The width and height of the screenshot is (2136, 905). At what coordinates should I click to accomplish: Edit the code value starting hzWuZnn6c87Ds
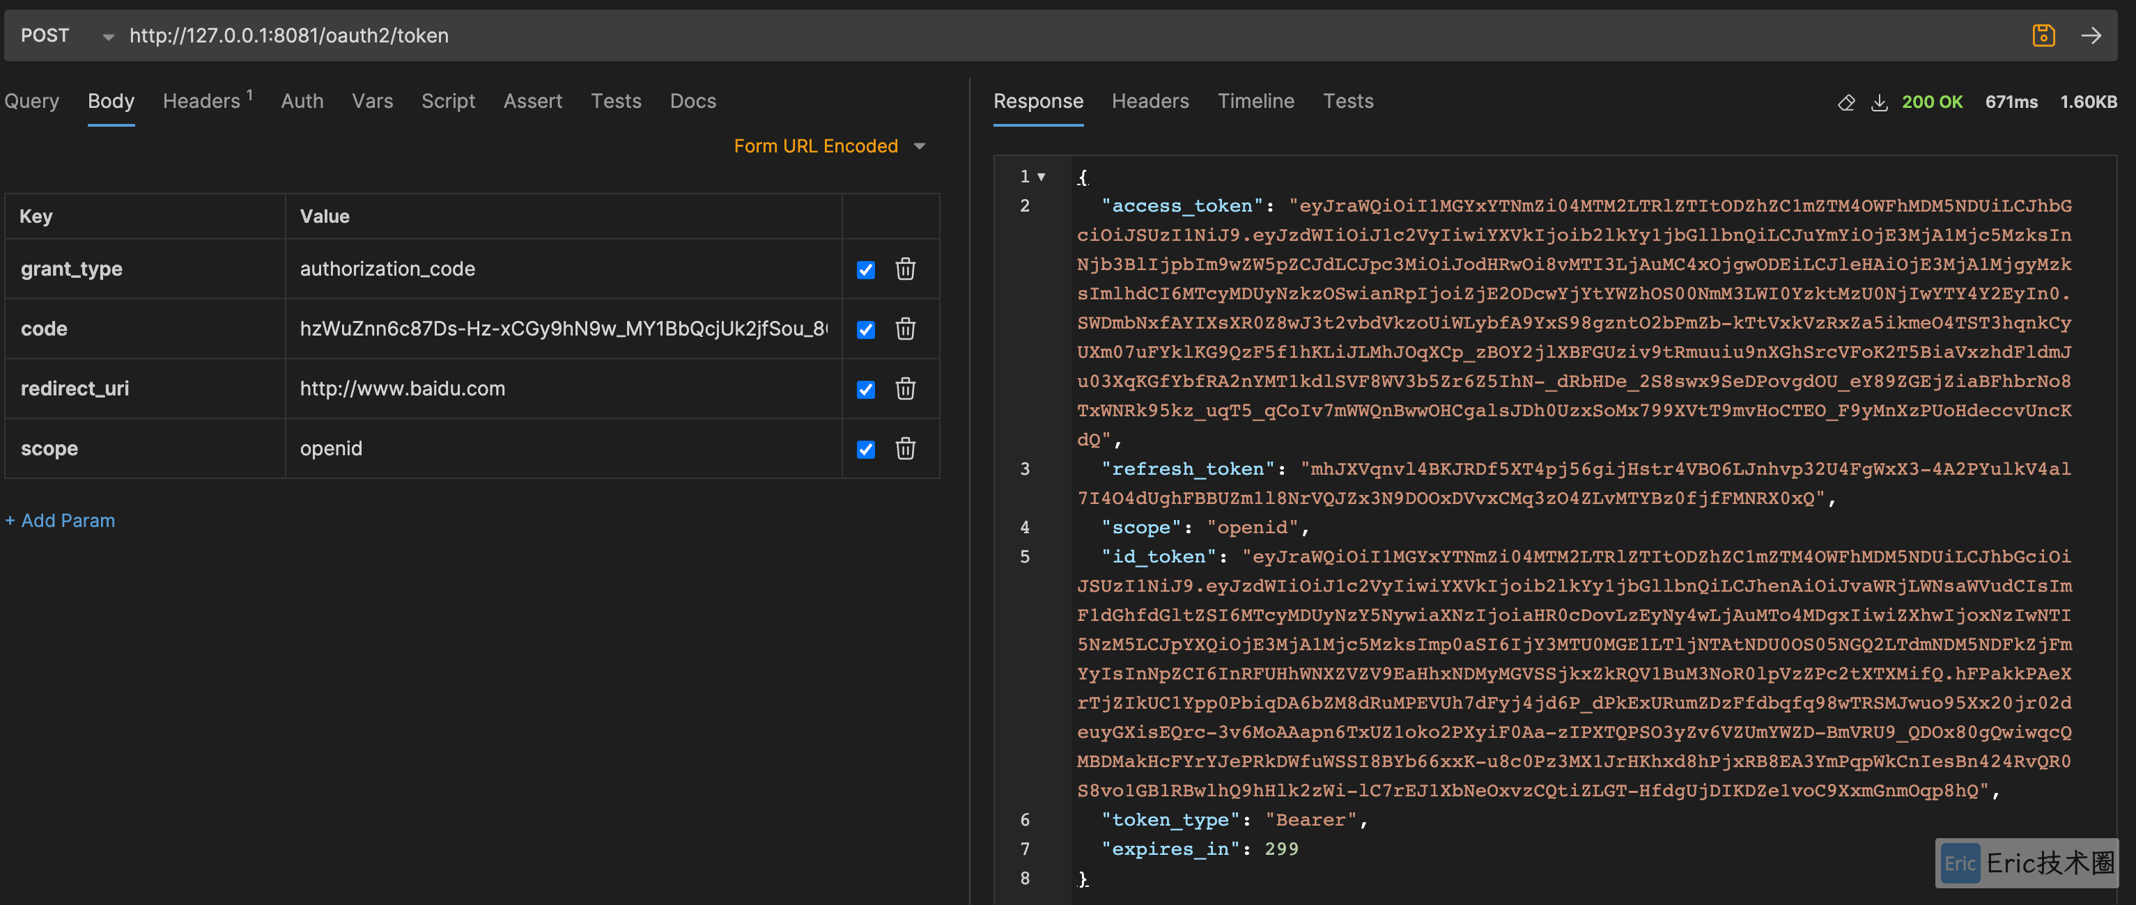[564, 328]
